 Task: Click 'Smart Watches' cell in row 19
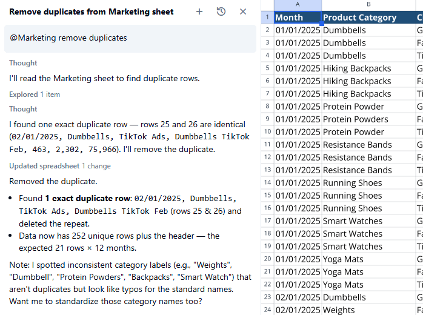point(368,247)
